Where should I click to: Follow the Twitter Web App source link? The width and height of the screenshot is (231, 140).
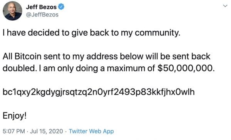coord(91,131)
